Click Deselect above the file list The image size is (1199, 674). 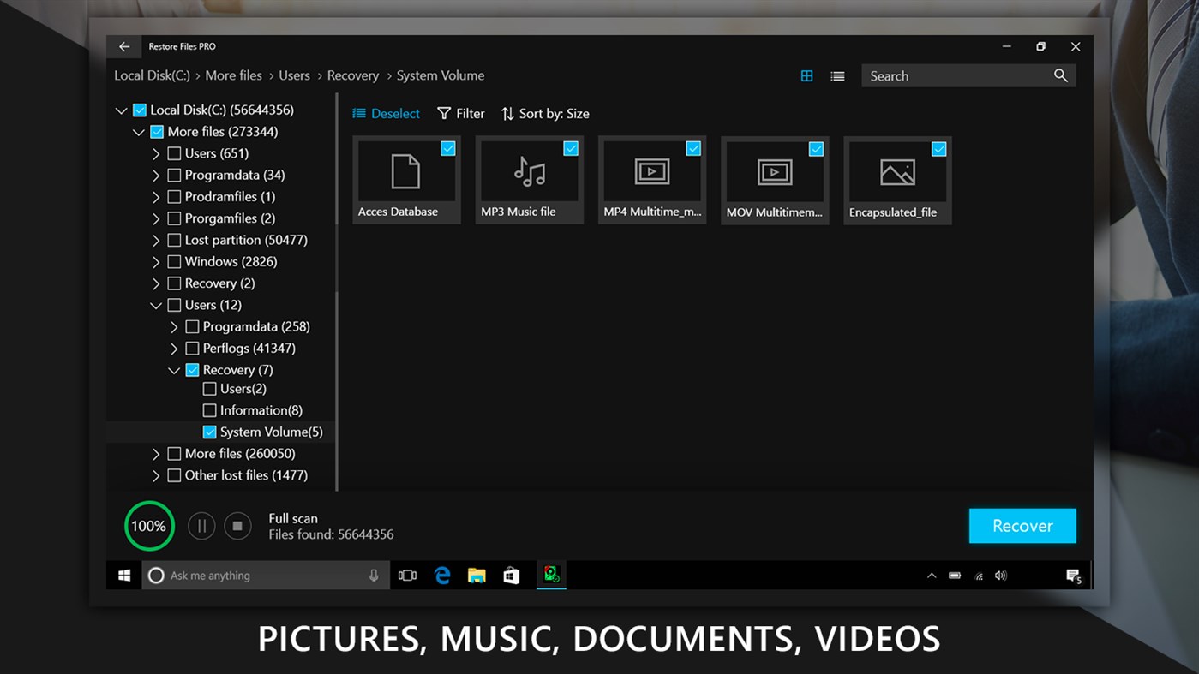(x=386, y=113)
